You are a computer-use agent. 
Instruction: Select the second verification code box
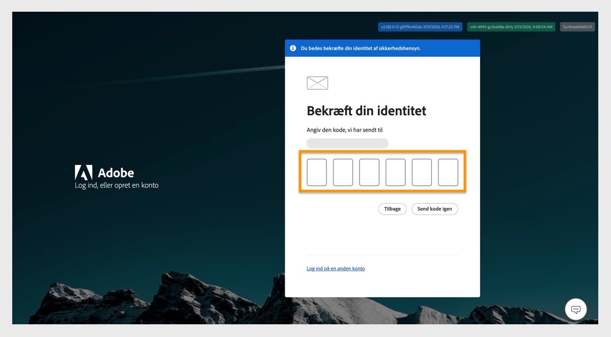click(343, 172)
